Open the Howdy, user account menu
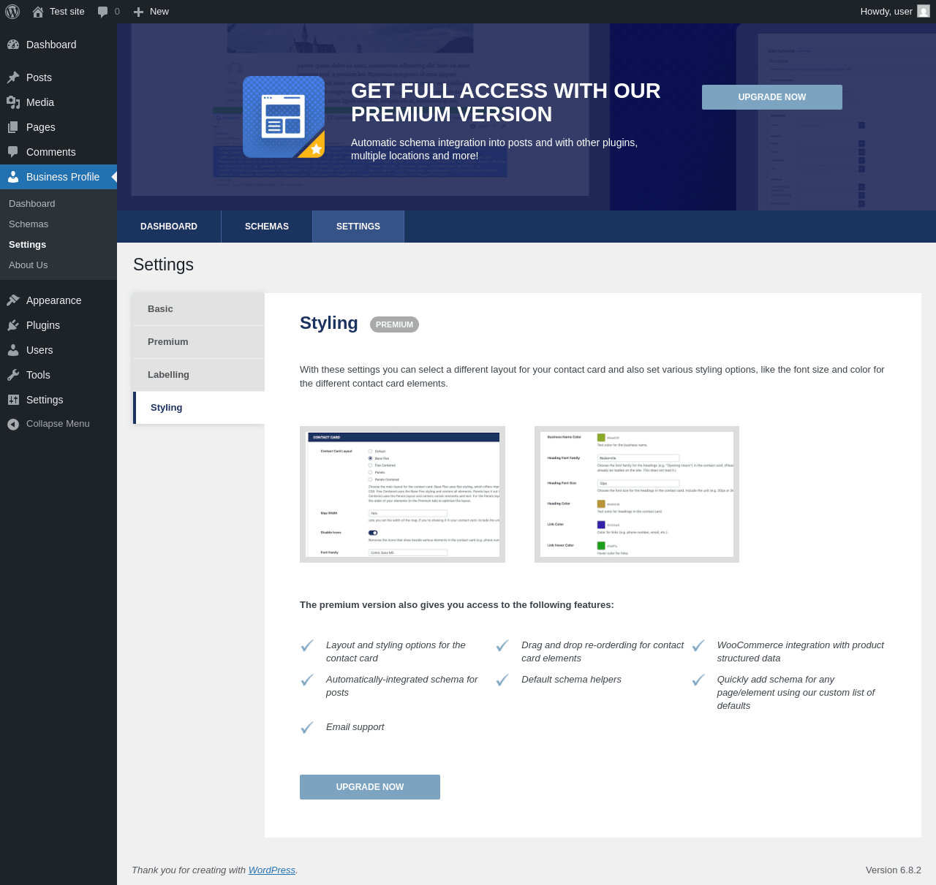 pyautogui.click(x=894, y=12)
